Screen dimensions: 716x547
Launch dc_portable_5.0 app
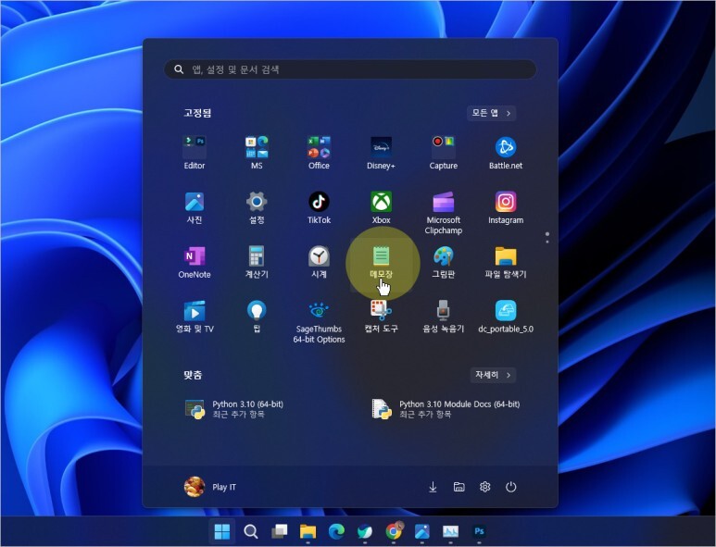506,317
